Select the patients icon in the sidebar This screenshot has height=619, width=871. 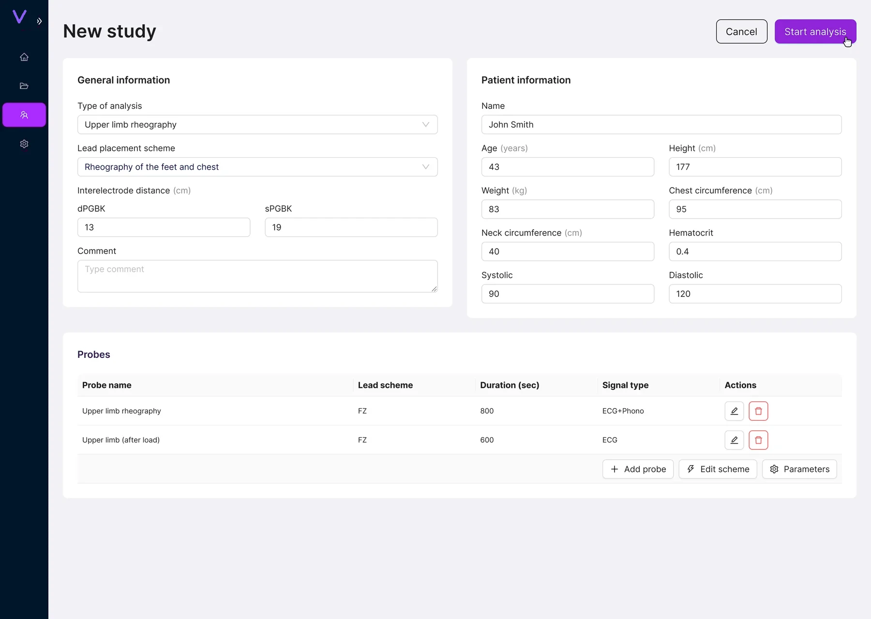24,115
